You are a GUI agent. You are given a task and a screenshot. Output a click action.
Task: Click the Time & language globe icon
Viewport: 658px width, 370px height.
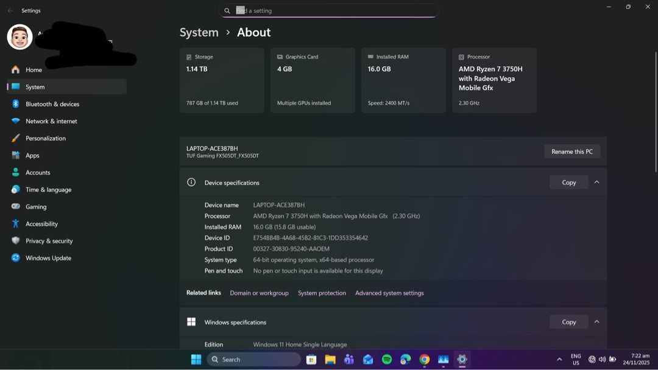tap(15, 189)
